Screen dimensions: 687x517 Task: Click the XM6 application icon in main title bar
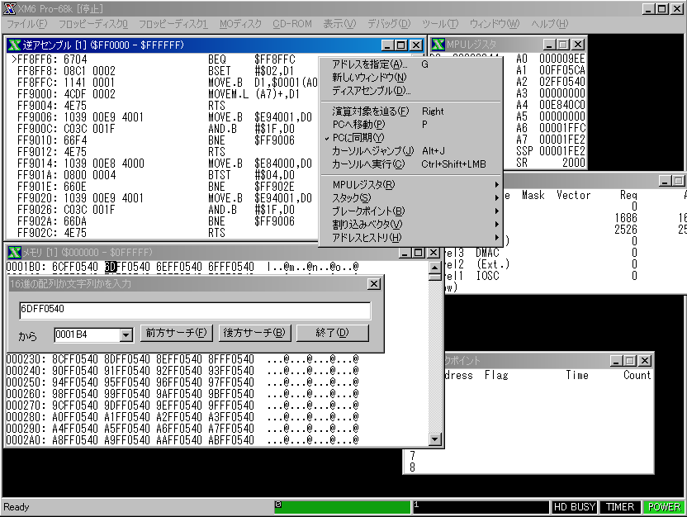click(10, 9)
